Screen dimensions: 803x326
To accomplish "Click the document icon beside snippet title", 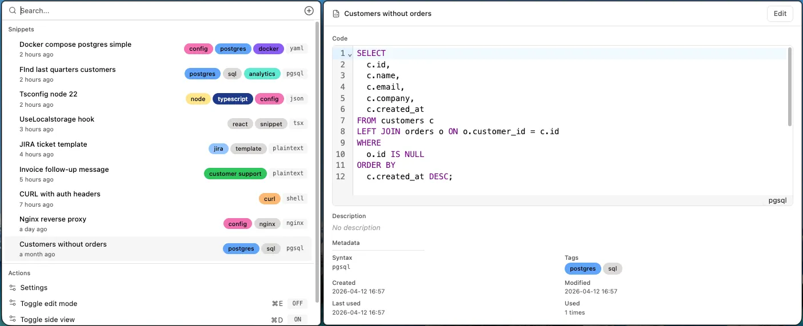I will point(336,14).
